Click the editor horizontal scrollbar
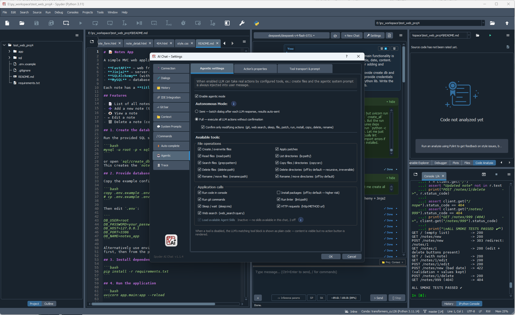 153,304
